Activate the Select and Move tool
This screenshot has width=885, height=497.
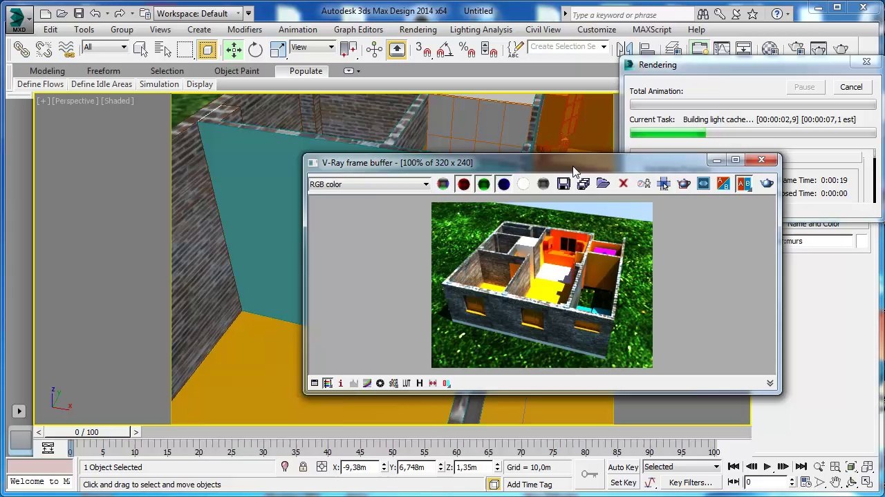(234, 49)
